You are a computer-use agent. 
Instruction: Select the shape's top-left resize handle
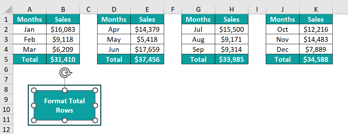click(x=34, y=90)
